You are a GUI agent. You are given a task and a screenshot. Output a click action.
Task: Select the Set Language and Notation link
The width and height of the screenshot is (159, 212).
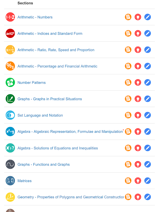pos(40,116)
